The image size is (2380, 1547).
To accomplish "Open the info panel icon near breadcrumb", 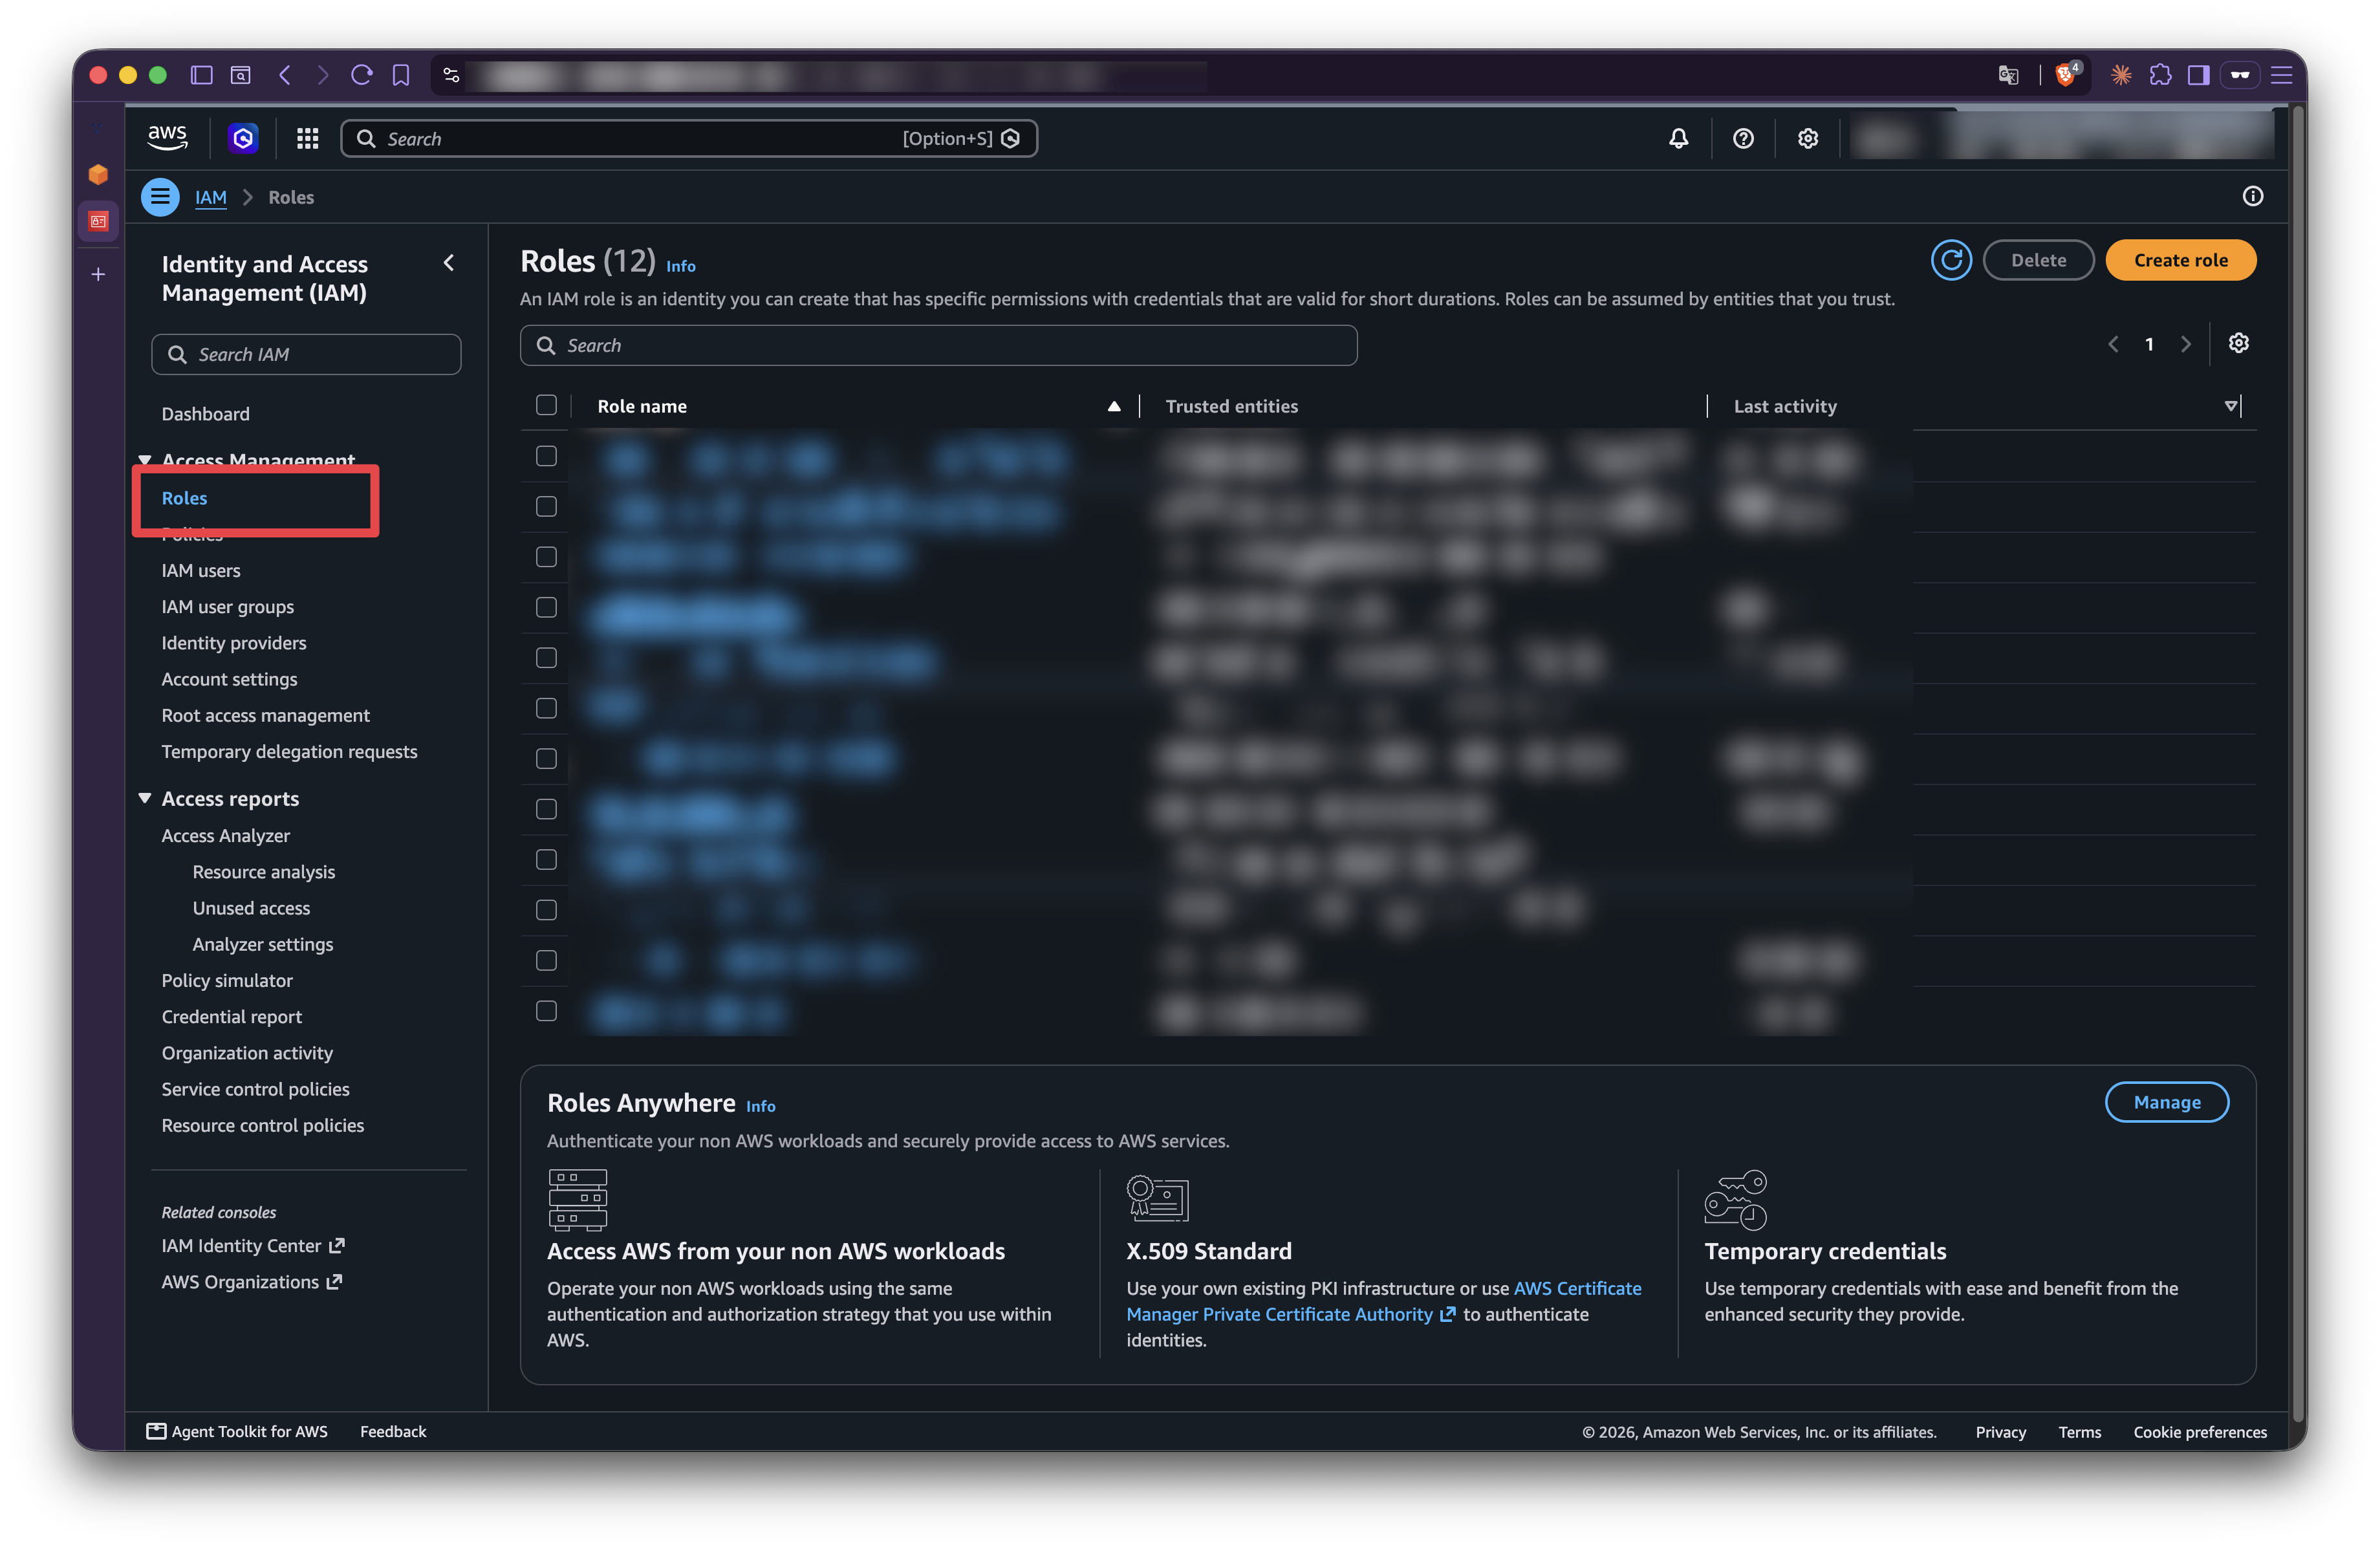I will click(2252, 196).
